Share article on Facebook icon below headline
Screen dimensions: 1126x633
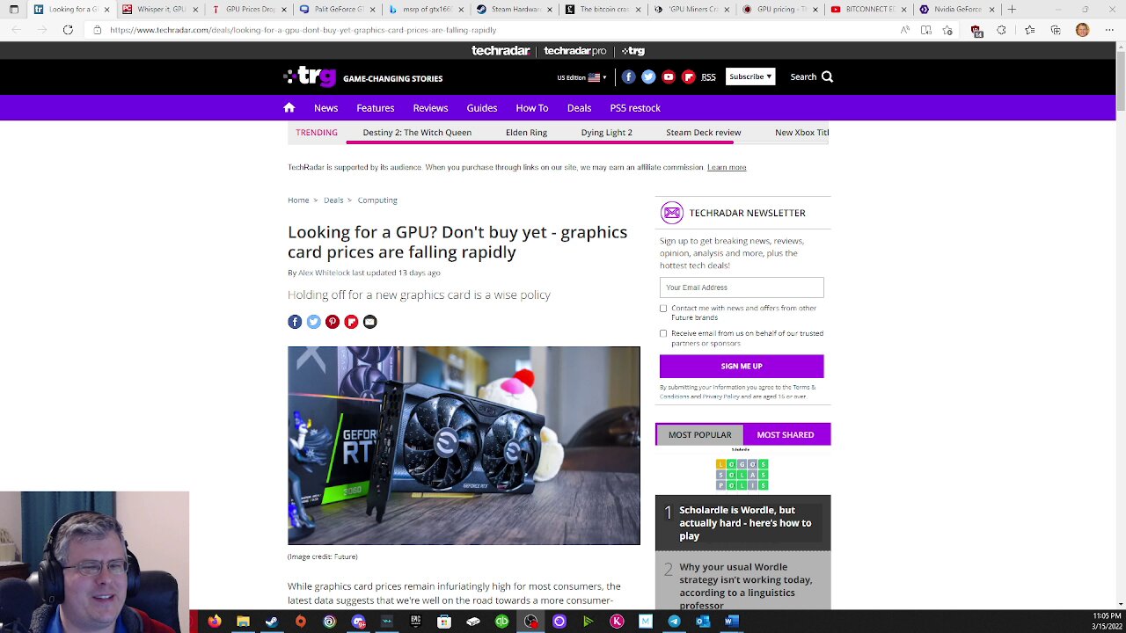[x=295, y=322]
